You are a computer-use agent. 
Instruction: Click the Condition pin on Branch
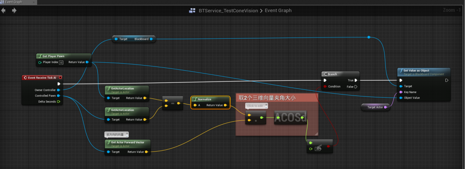pos(325,86)
